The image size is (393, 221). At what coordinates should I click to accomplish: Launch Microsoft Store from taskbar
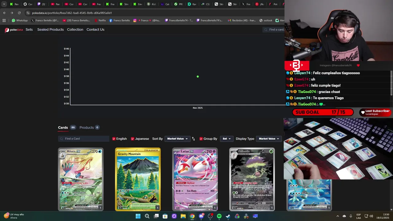pyautogui.click(x=165, y=216)
